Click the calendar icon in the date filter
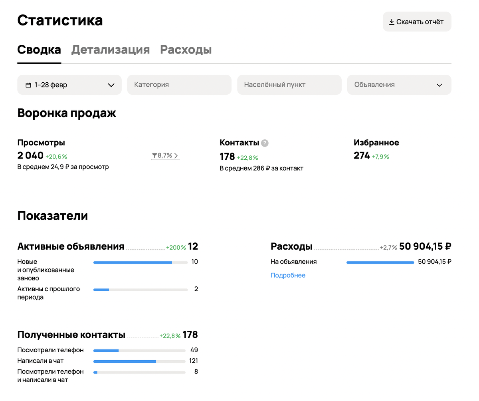The image size is (479, 401). (28, 85)
